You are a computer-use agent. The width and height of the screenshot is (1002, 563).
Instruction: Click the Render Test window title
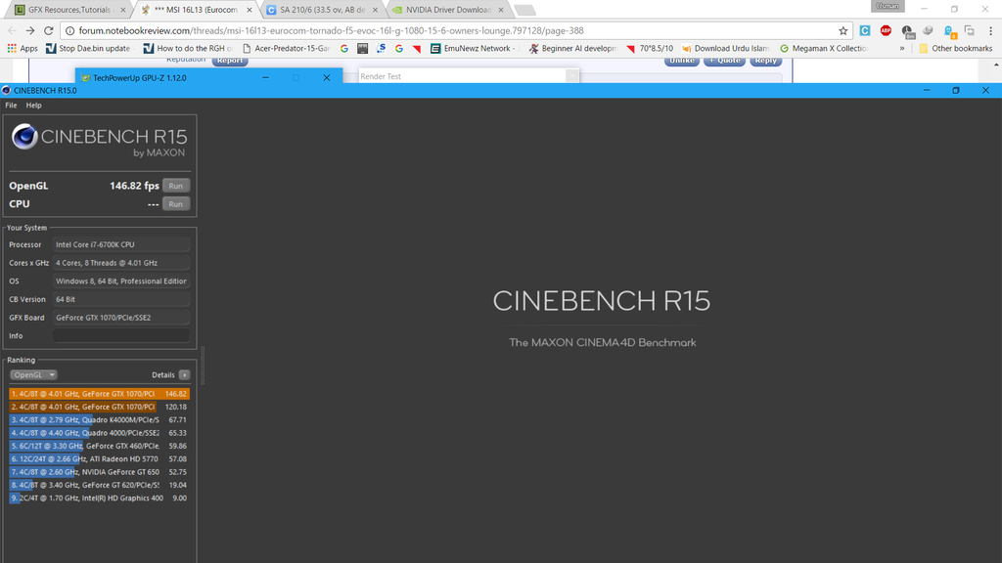pos(381,76)
